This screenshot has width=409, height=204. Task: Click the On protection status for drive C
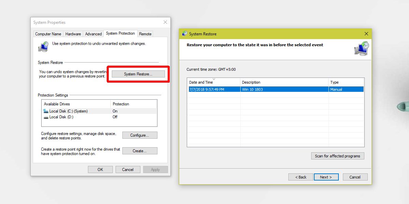115,111
